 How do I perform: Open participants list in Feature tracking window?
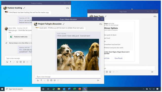68,8
